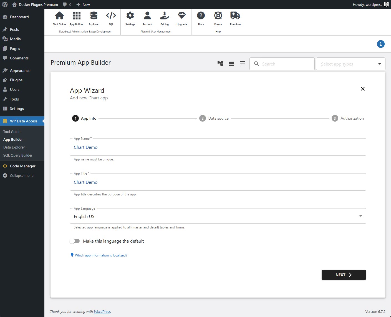Image resolution: width=391 pixels, height=317 pixels.
Task: Open the Explorer database icon
Action: [94, 16]
